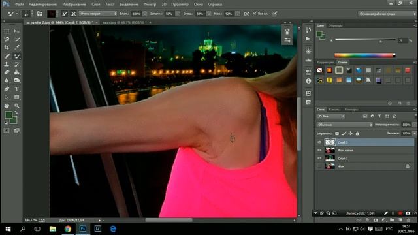Image resolution: width=418 pixels, height=235 pixels.
Task: Show the Фон layer
Action: point(319,166)
